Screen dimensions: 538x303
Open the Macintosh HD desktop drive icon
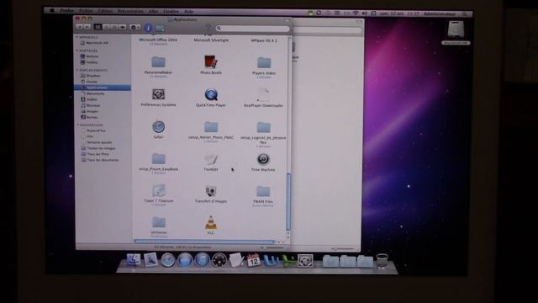[x=456, y=29]
